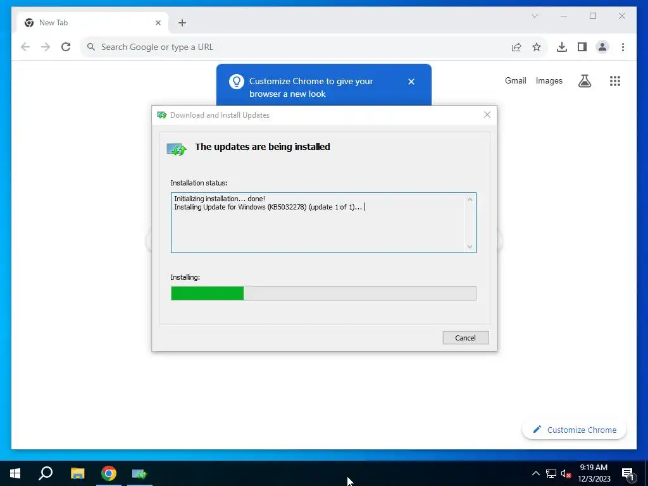Click the update dialog title bar icon

161,115
